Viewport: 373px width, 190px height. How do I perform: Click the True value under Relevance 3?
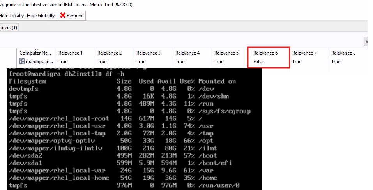pyautogui.click(x=141, y=62)
